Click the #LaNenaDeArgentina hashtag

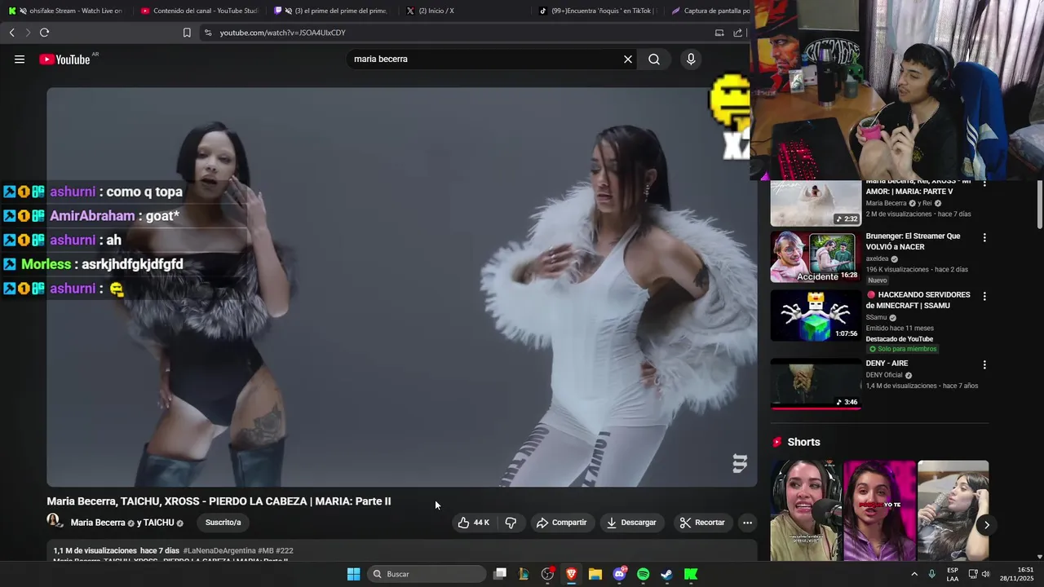click(219, 551)
